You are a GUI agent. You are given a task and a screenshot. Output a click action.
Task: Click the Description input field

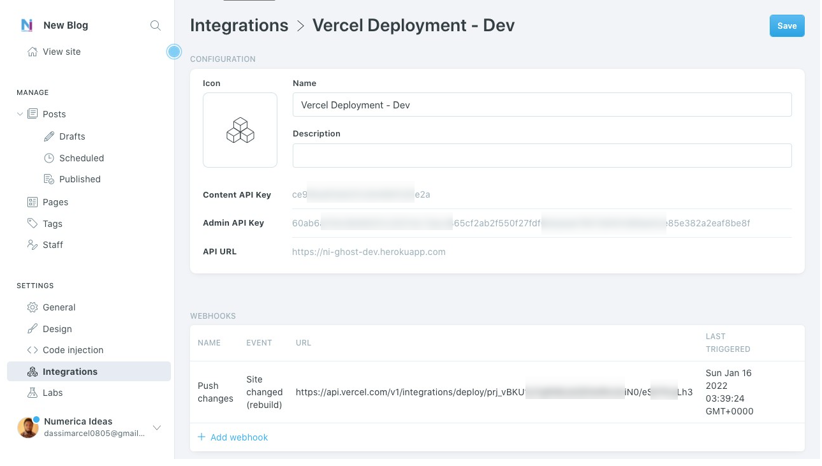pos(541,156)
